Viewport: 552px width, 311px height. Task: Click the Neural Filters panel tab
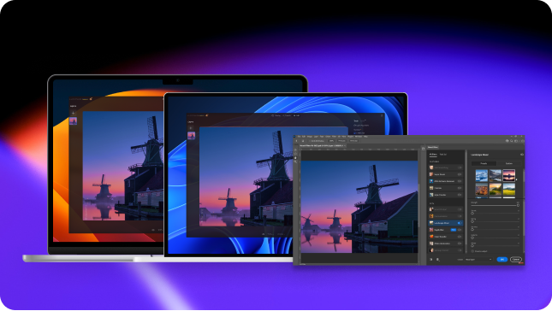point(433,147)
